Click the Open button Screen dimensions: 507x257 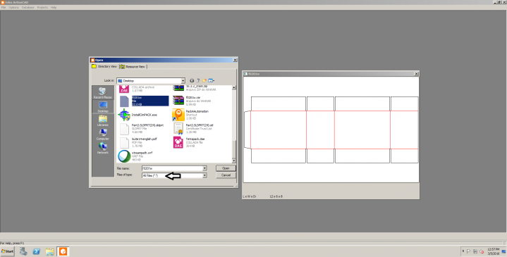[x=226, y=168]
